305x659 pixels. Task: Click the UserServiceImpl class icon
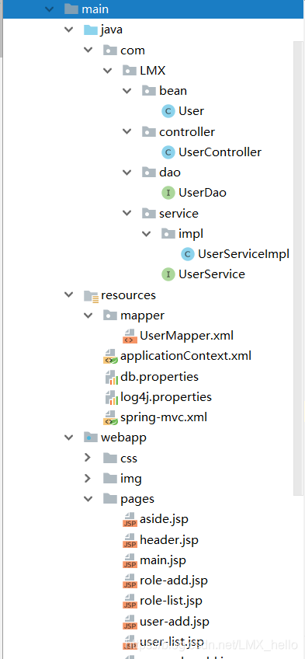(188, 254)
